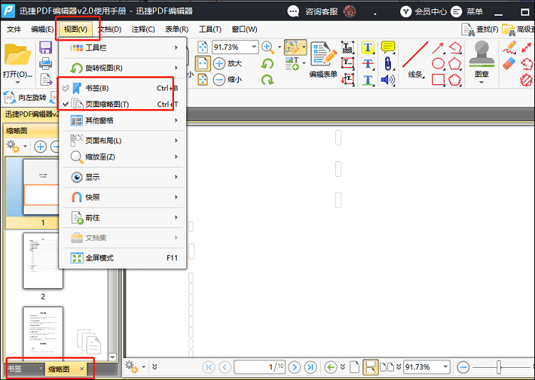Open a file with the folder icon

click(x=17, y=55)
